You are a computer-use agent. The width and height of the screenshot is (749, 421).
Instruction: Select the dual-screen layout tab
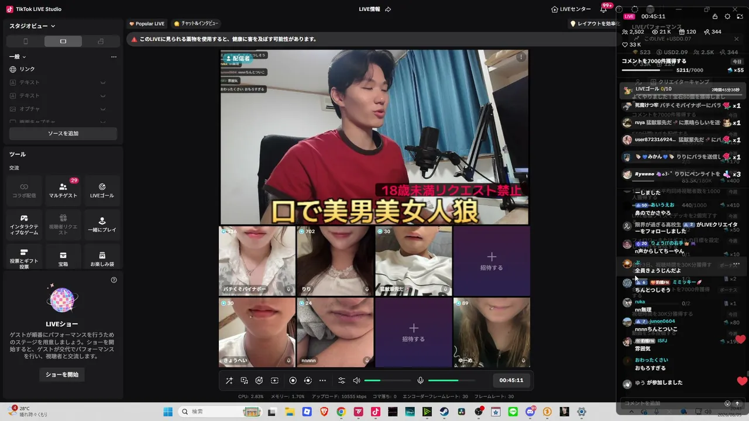(x=101, y=42)
